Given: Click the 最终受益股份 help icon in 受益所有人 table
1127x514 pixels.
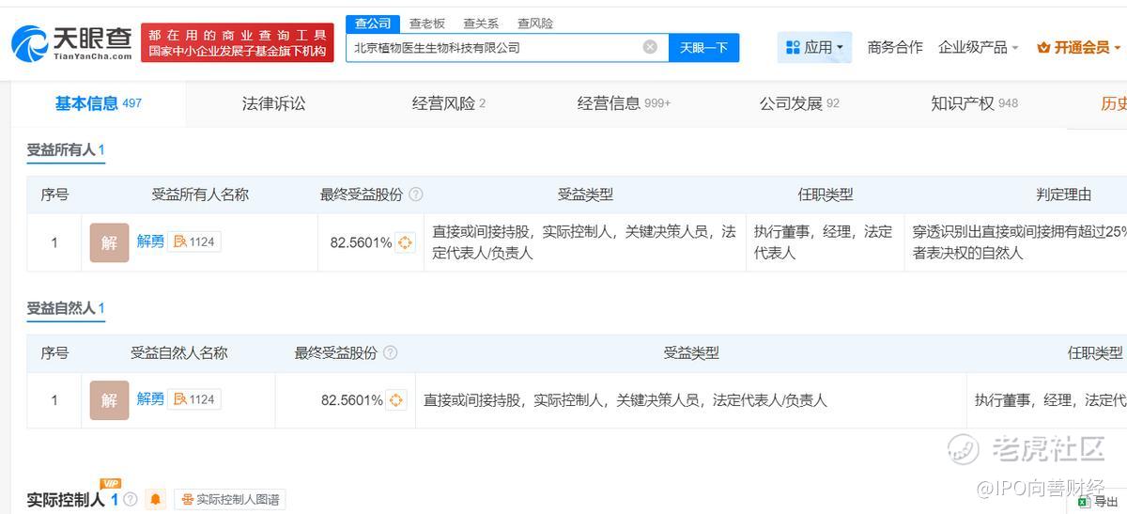Looking at the screenshot, I should [416, 195].
